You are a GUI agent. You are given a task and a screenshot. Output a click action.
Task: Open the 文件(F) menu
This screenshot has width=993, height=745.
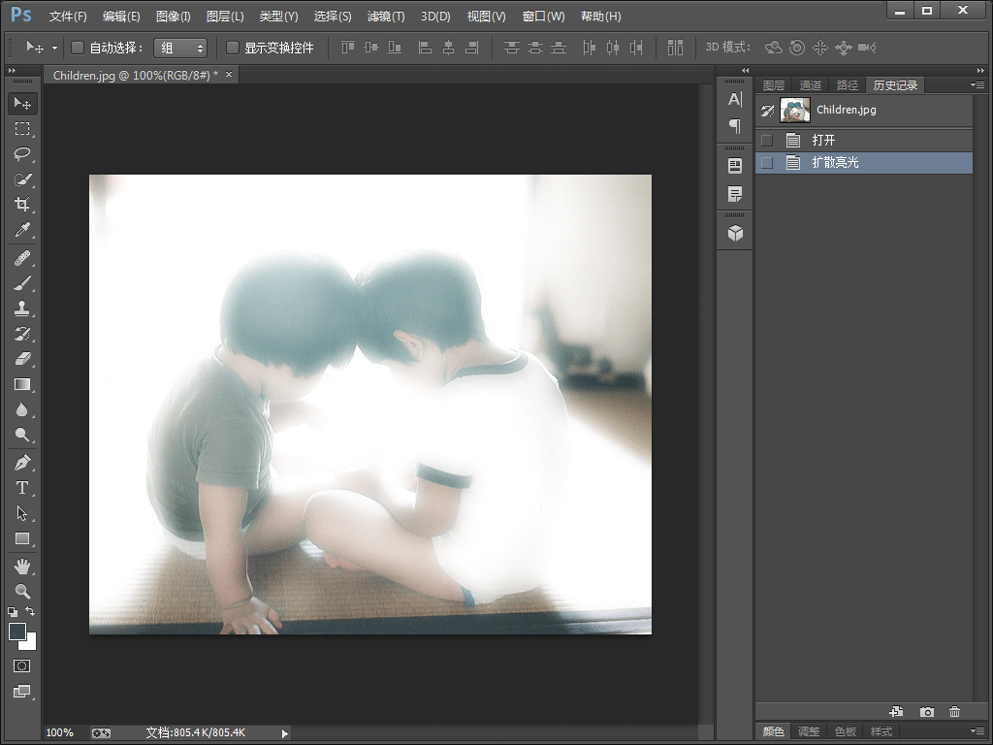click(68, 16)
